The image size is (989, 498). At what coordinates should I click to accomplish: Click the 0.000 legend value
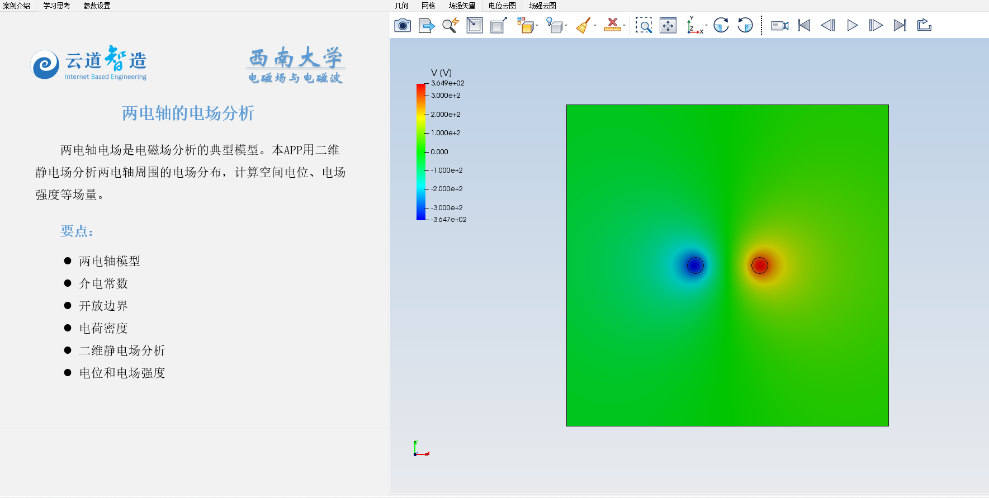click(439, 151)
